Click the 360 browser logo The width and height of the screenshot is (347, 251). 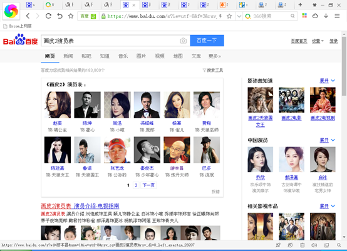click(x=11, y=11)
